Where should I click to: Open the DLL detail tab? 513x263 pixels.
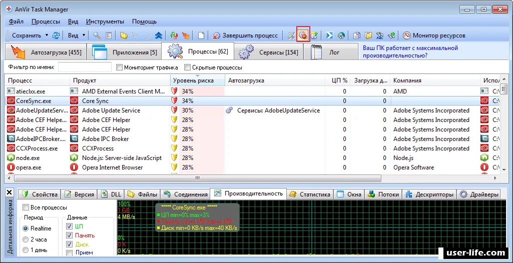[111, 194]
